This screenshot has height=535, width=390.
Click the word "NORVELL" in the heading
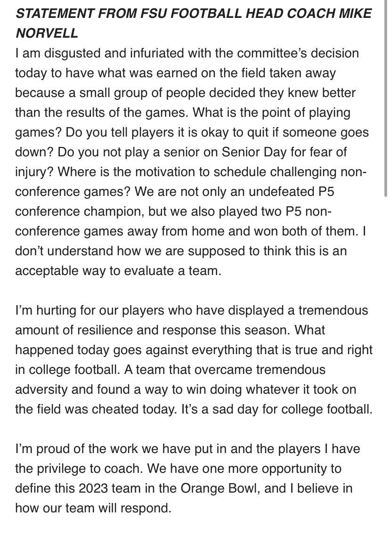pyautogui.click(x=47, y=33)
